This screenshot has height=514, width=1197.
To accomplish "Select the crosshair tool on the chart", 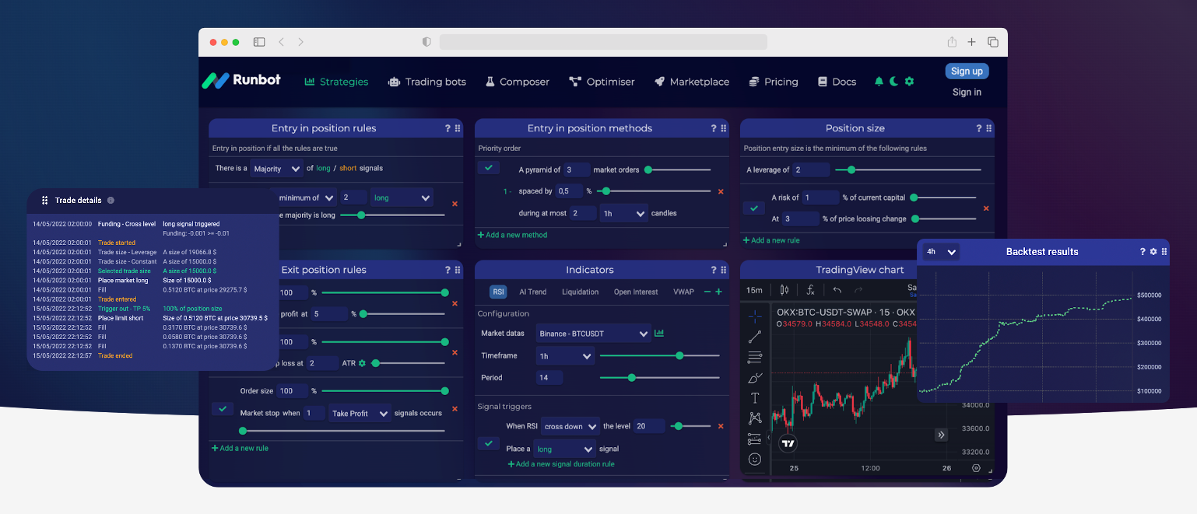I will [755, 316].
